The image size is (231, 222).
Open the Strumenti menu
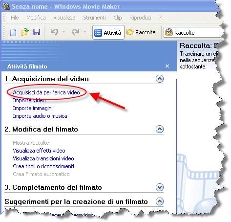tap(94, 18)
